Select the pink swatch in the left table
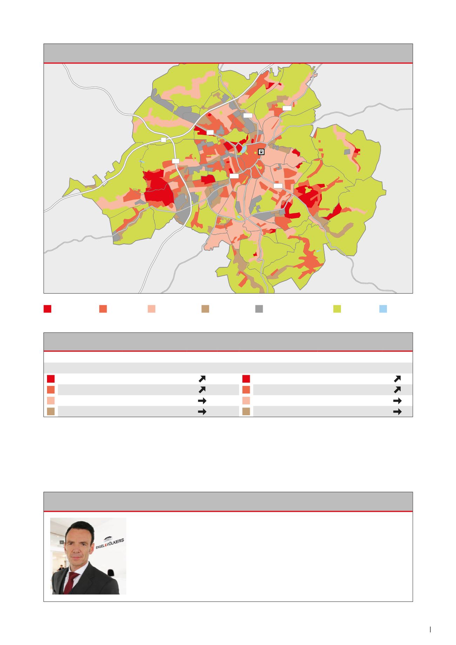This screenshot has height=645, width=456. (51, 401)
